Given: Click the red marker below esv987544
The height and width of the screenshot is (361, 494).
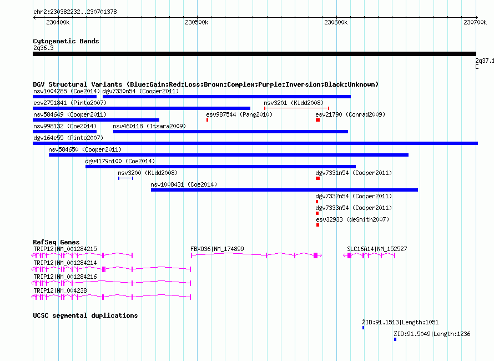Looking at the screenshot, I should point(207,120).
